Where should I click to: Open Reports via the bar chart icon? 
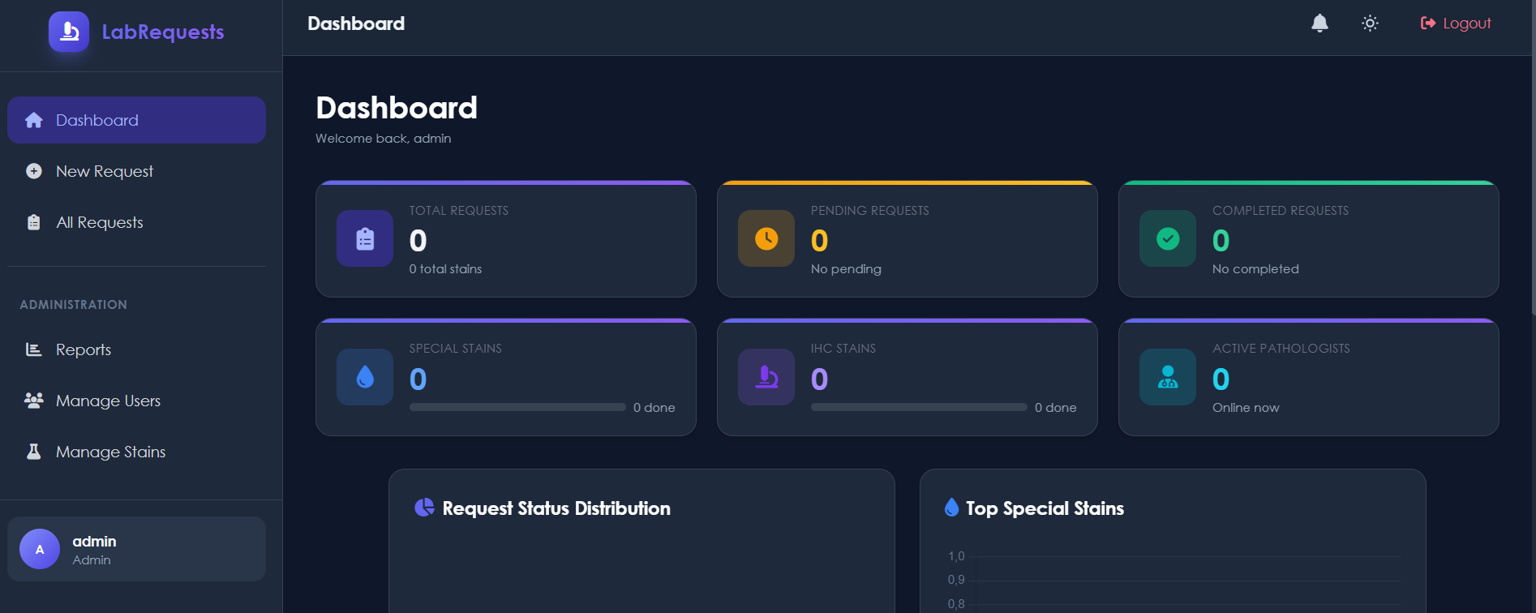point(33,349)
